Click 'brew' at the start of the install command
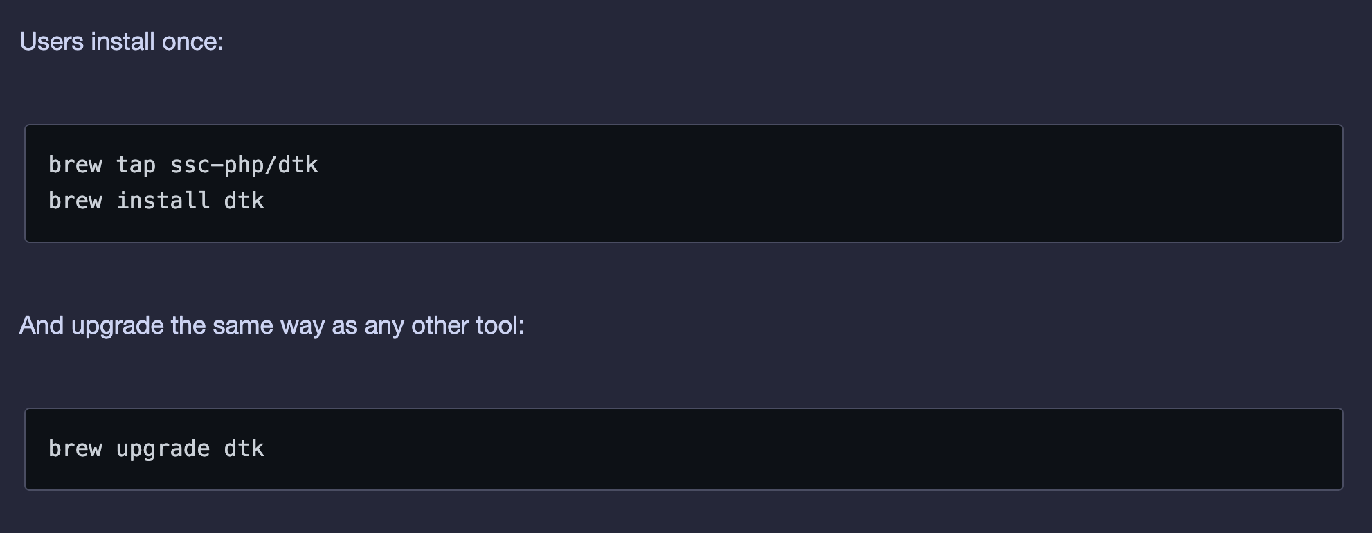Image resolution: width=1372 pixels, height=533 pixels. point(75,201)
